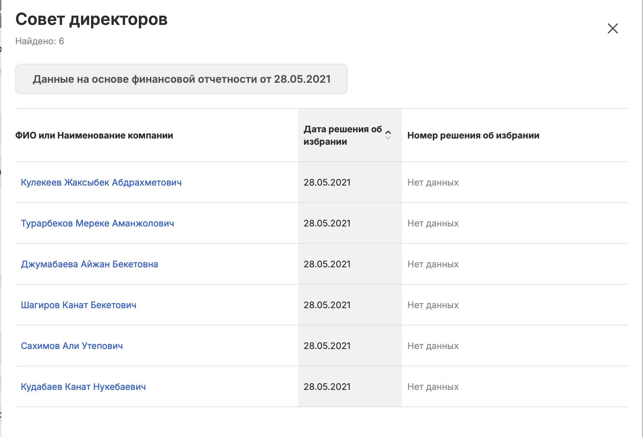Screen dimensions: 643x437
Task: Select the Шагиров Канат Бекетович link
Action: tap(79, 305)
